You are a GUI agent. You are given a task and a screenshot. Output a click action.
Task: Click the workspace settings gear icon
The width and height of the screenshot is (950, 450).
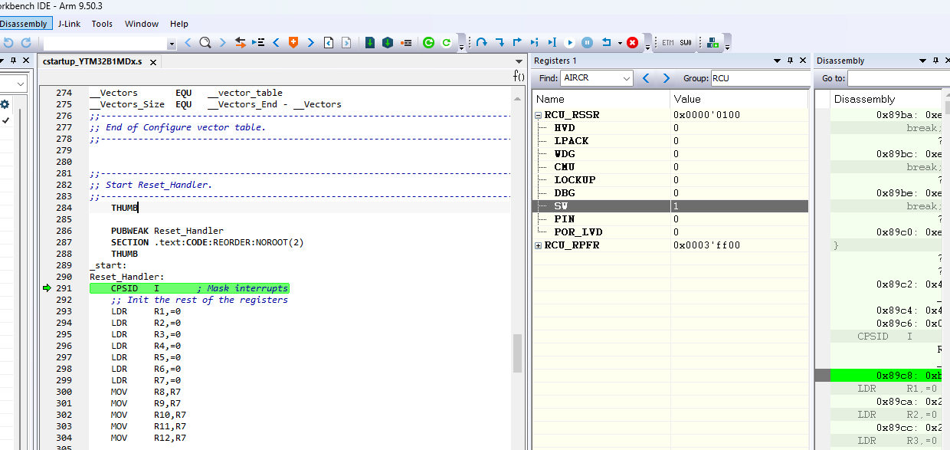[x=5, y=104]
